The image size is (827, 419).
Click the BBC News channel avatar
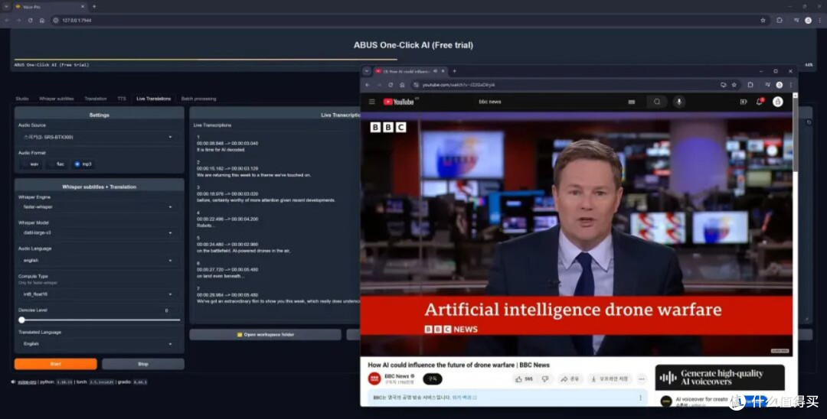click(374, 379)
